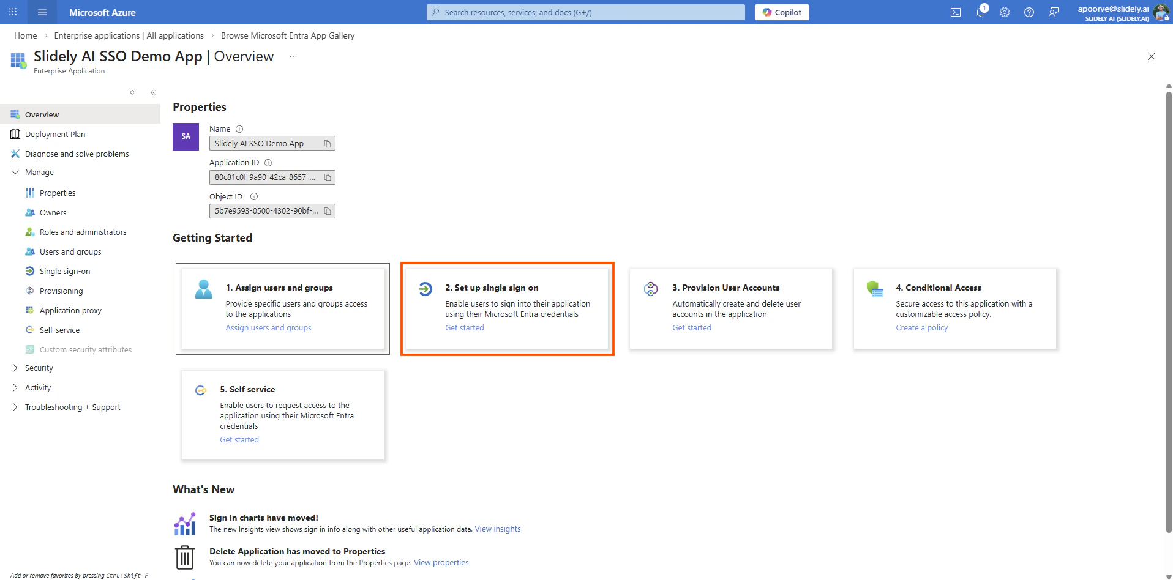Click the single sign on arrow icon in card
1173x580 pixels.
point(425,289)
